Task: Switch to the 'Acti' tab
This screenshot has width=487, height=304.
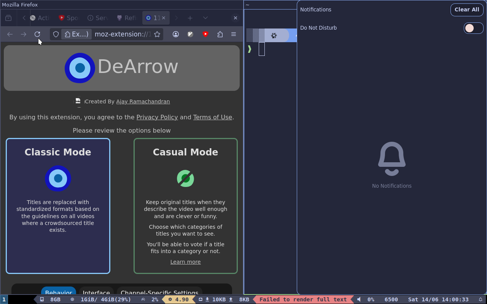Action: 40,18
